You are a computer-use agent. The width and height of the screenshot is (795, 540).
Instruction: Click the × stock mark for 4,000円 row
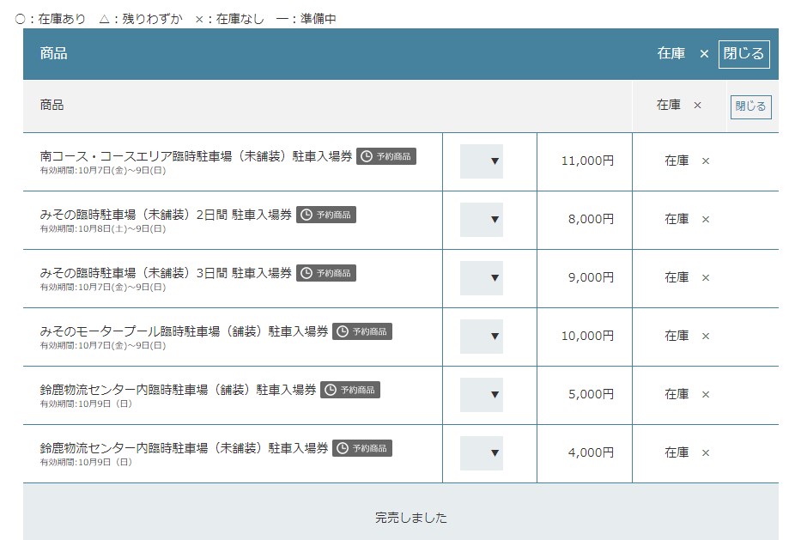pos(706,452)
